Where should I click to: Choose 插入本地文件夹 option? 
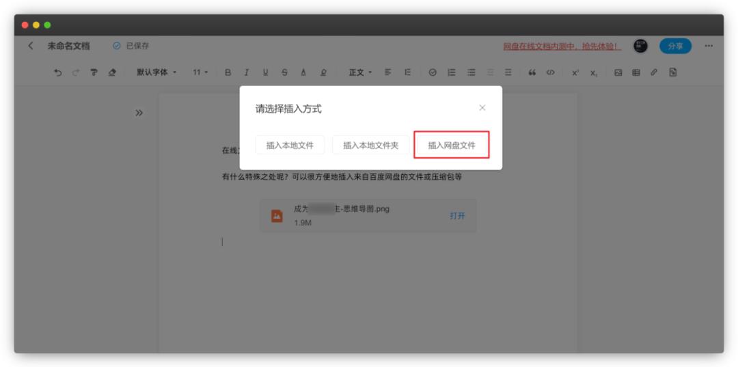371,146
